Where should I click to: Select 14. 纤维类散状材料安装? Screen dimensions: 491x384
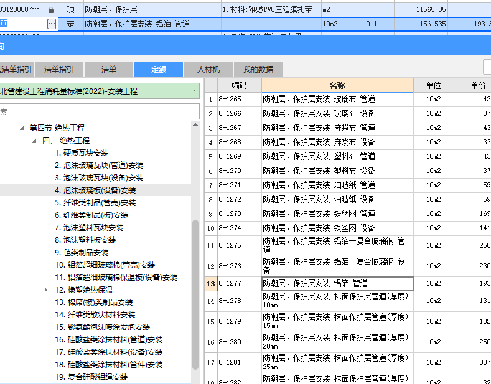[95, 315]
